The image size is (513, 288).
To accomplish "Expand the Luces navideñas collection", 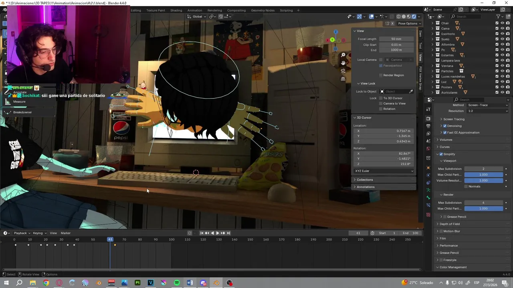I will click(x=433, y=76).
